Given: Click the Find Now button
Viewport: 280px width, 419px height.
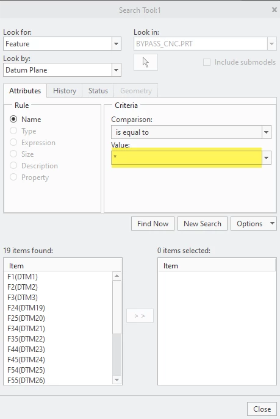Looking at the screenshot, I should point(153,223).
